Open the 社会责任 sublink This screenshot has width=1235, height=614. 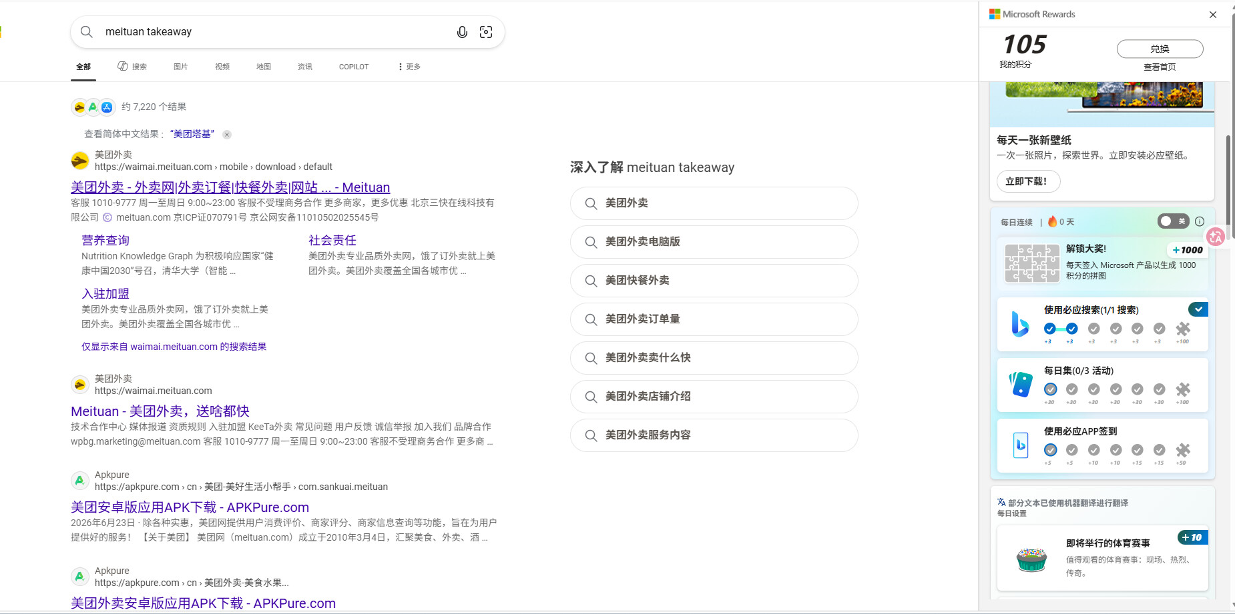pyautogui.click(x=332, y=240)
